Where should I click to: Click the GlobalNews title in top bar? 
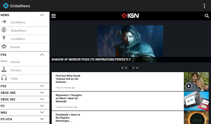pyautogui.click(x=20, y=6)
